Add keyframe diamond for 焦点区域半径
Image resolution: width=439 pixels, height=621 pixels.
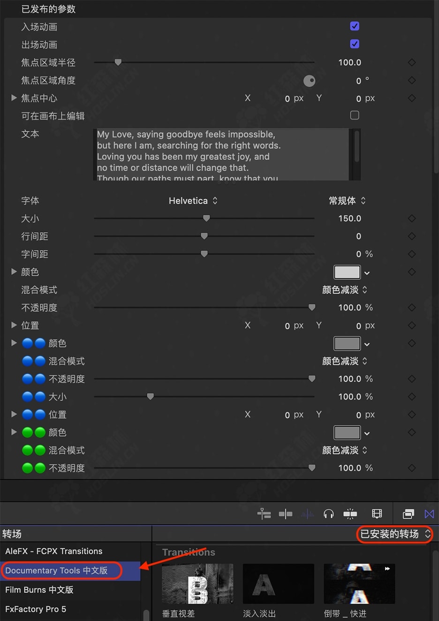point(412,62)
